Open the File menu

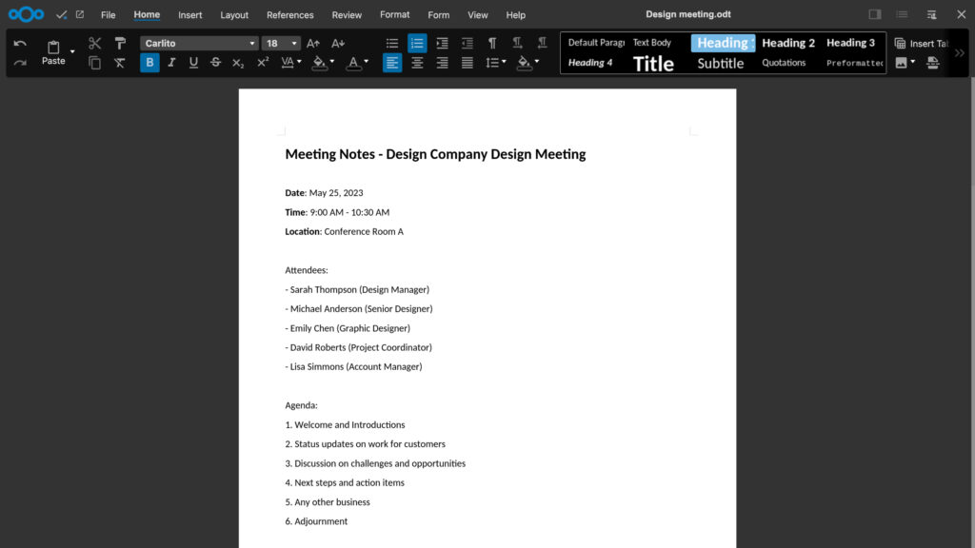(x=109, y=15)
